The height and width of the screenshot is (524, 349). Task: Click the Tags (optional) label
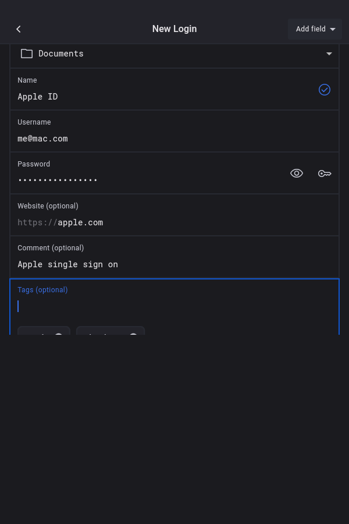(42, 290)
